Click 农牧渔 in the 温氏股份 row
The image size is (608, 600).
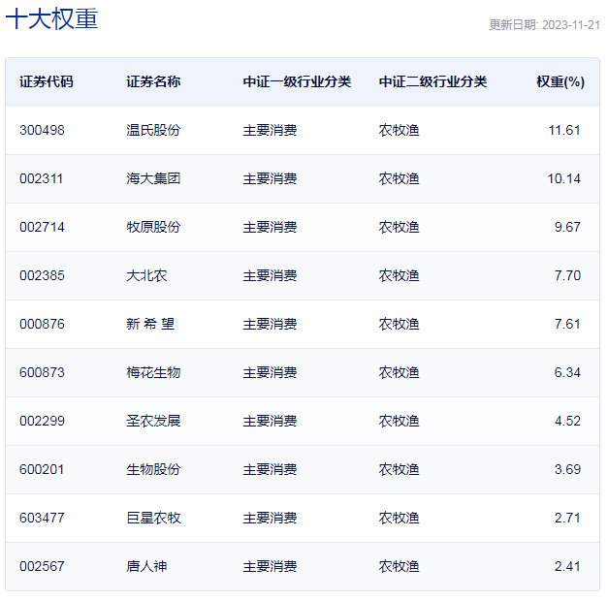(x=399, y=130)
